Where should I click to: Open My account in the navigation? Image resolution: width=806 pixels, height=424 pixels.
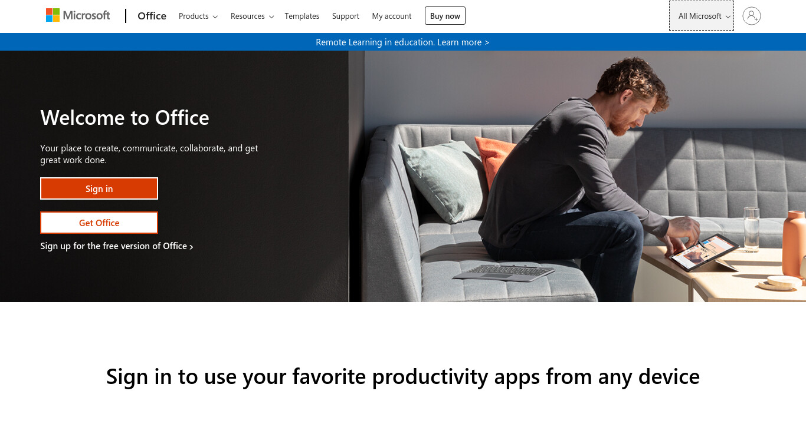point(392,16)
